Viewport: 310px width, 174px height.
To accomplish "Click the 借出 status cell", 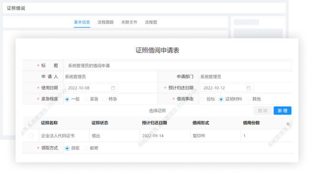I will 114,135.
